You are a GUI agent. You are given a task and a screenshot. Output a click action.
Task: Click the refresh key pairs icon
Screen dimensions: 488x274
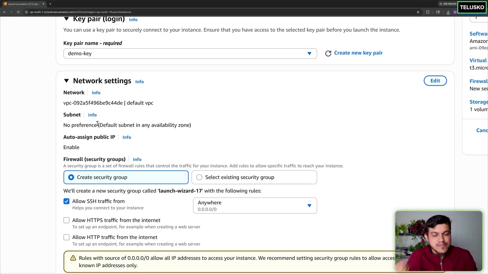click(x=328, y=53)
